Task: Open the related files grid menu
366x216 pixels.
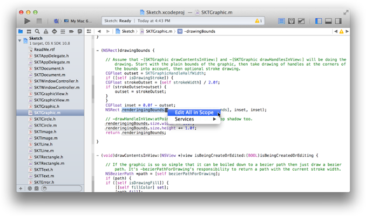Action: pos(89,31)
